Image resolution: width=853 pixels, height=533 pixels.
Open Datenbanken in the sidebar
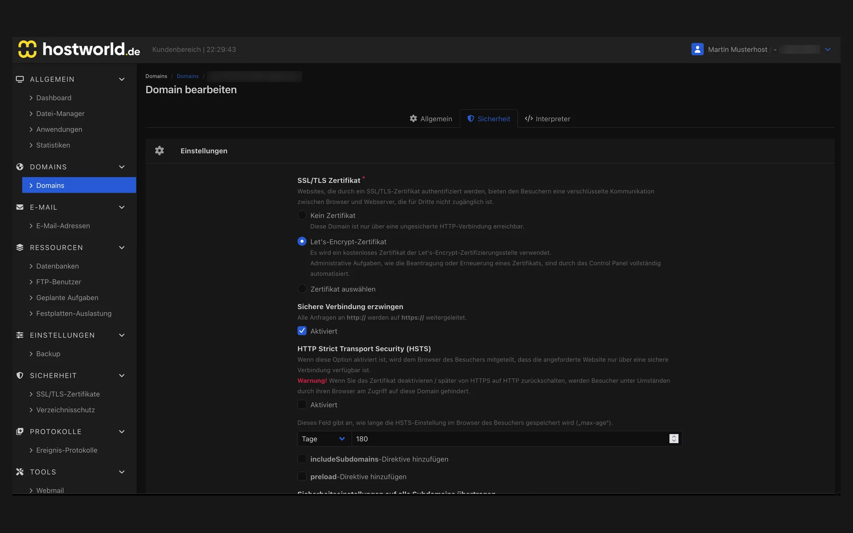57,266
